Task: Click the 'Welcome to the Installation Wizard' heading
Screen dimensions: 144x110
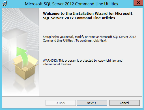Action: (x=88, y=14)
